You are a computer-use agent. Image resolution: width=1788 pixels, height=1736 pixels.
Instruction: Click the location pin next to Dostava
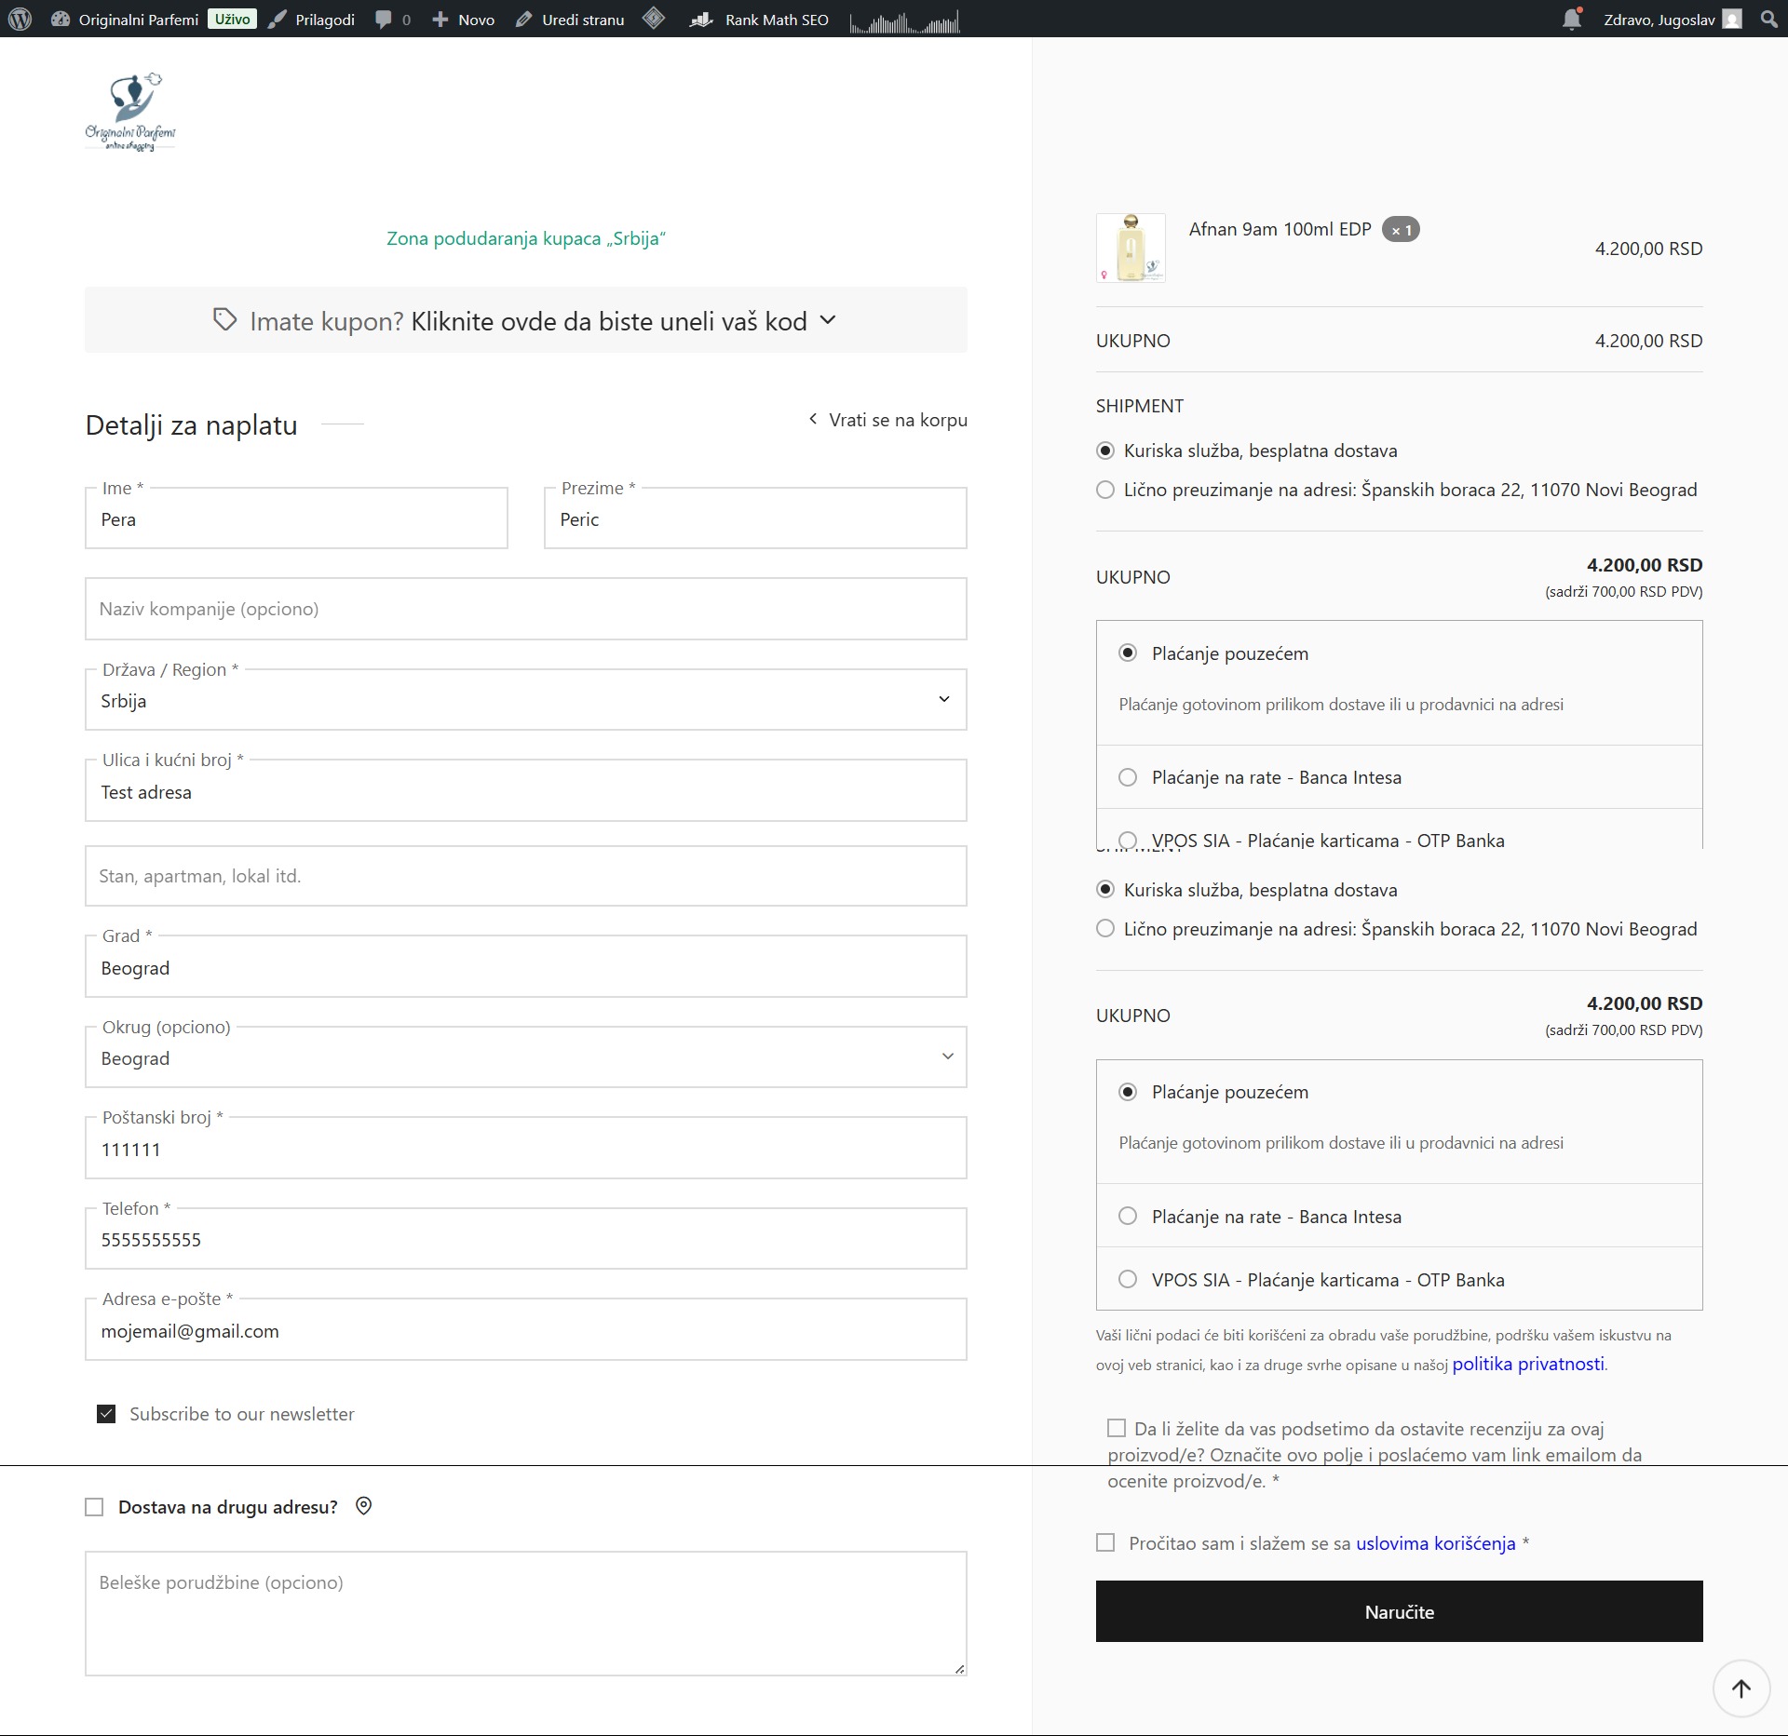(364, 1506)
